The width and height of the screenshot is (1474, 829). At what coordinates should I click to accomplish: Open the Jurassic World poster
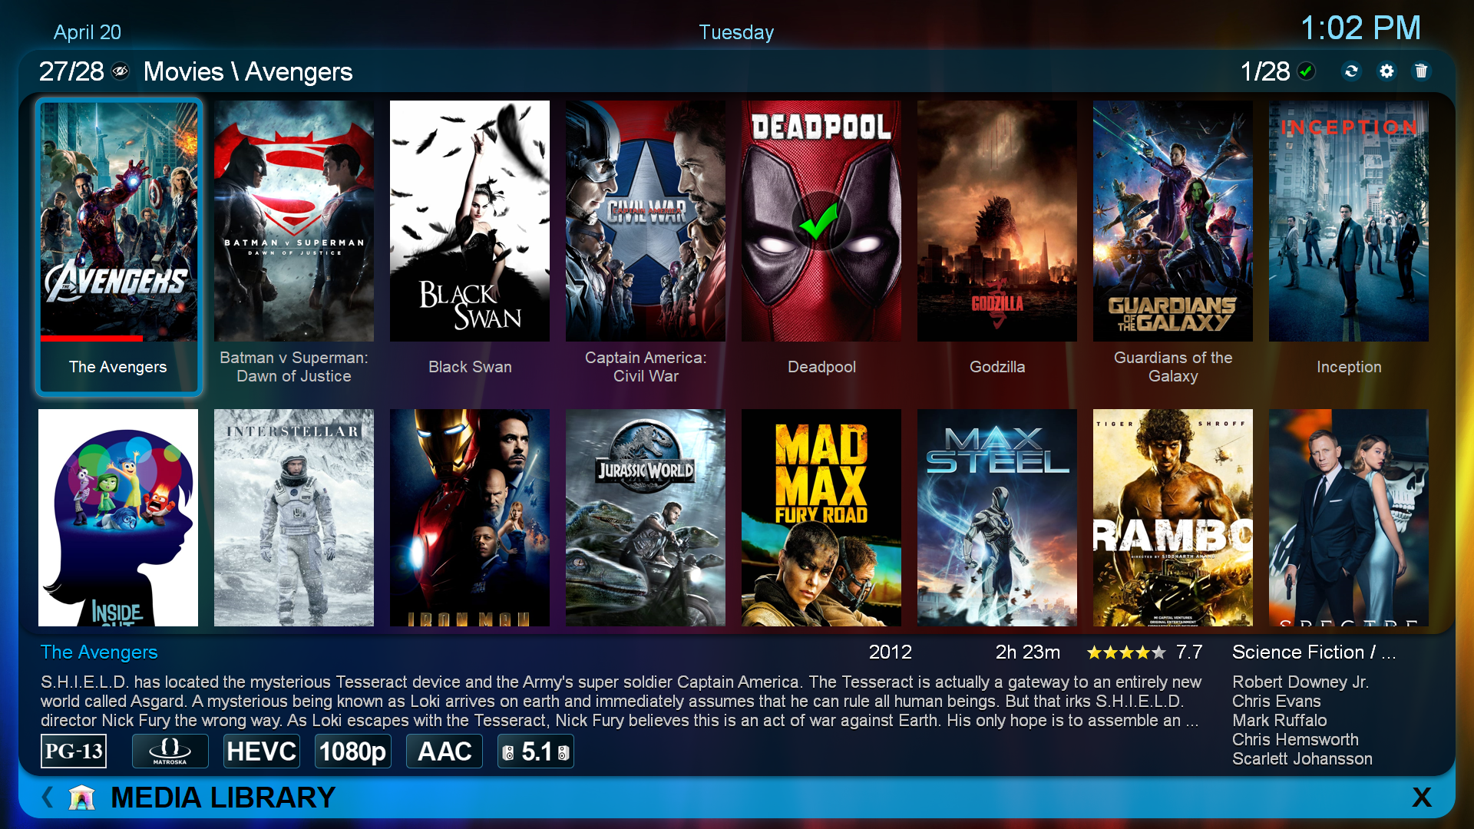(646, 518)
